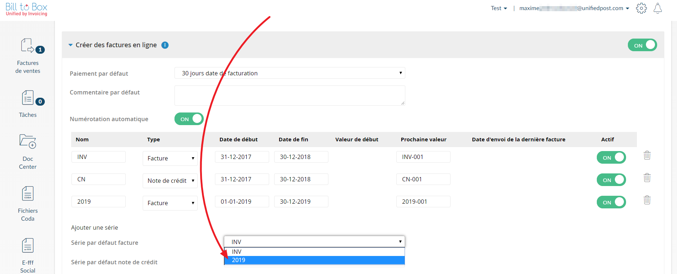Viewport: 677px width, 274px height.
Task: Click Série par défaut note de crédit label
Action: coord(114,262)
